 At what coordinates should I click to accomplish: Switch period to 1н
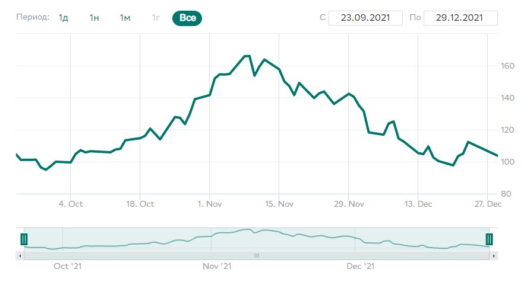pos(94,18)
